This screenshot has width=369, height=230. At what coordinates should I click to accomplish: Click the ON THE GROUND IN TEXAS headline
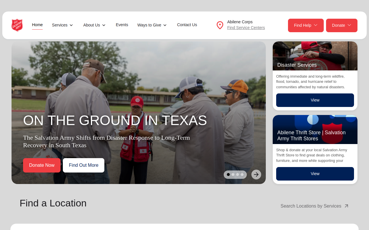coord(115,120)
